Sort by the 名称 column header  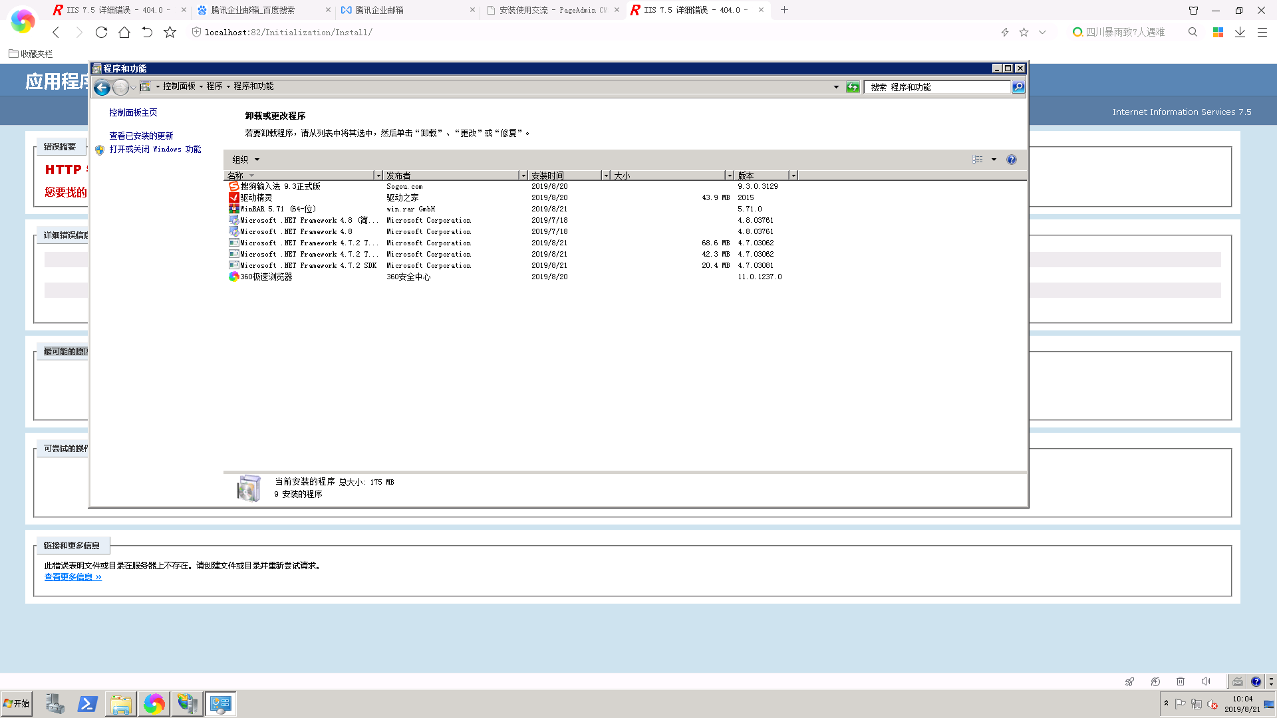(x=299, y=176)
